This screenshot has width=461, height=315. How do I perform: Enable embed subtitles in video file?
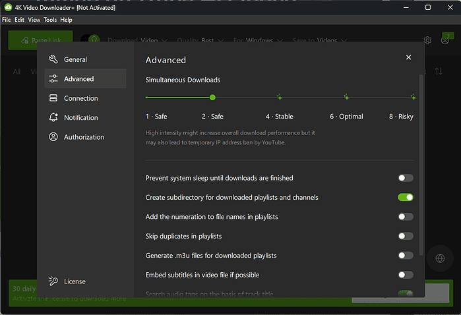(405, 275)
